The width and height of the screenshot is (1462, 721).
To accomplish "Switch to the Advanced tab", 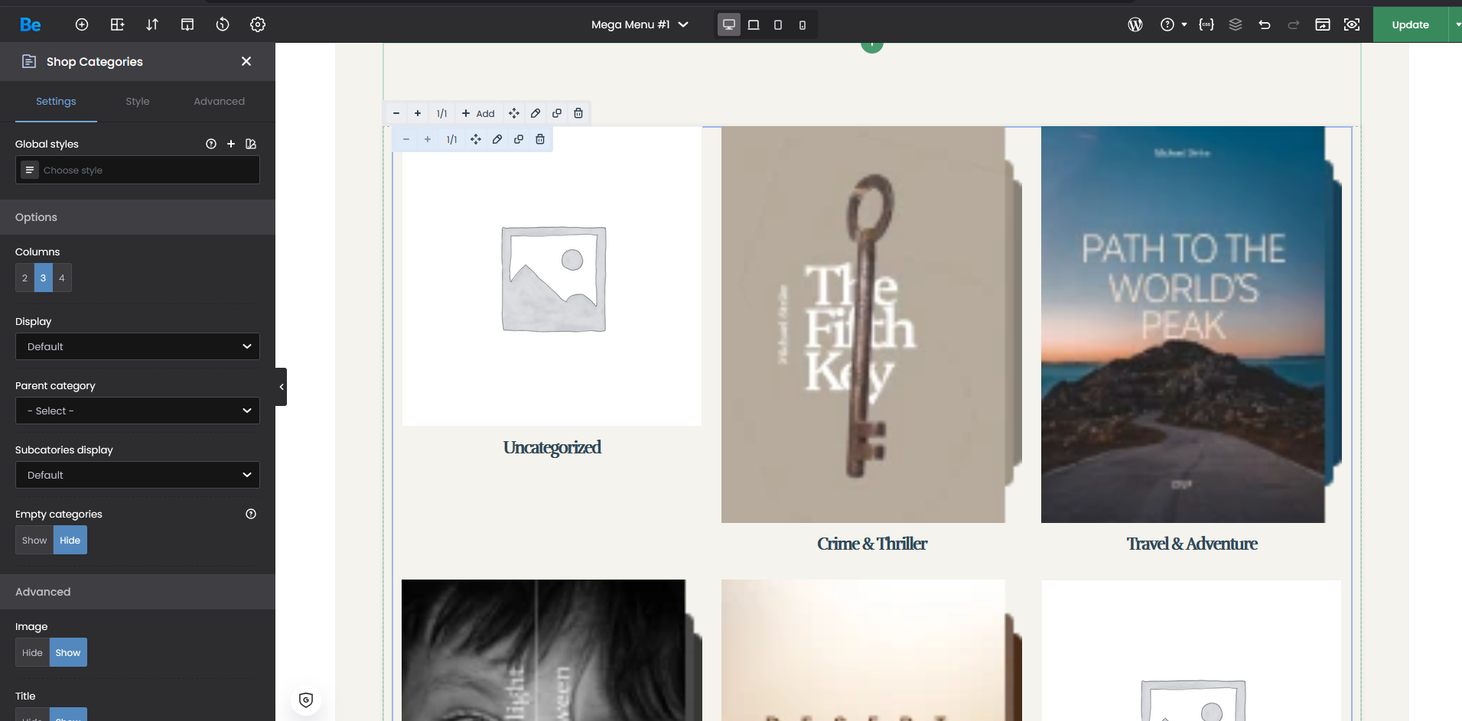I will [x=219, y=101].
